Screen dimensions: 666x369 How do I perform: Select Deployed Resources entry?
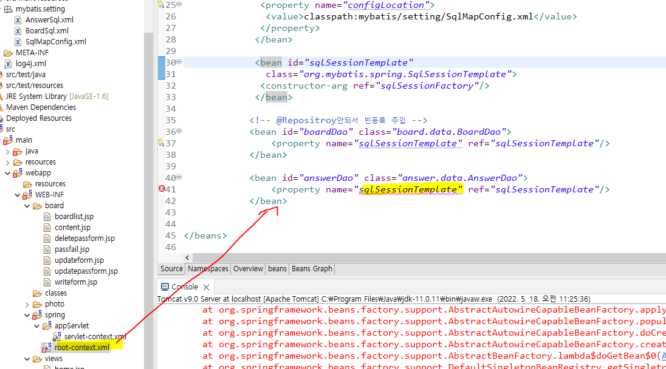click(39, 118)
